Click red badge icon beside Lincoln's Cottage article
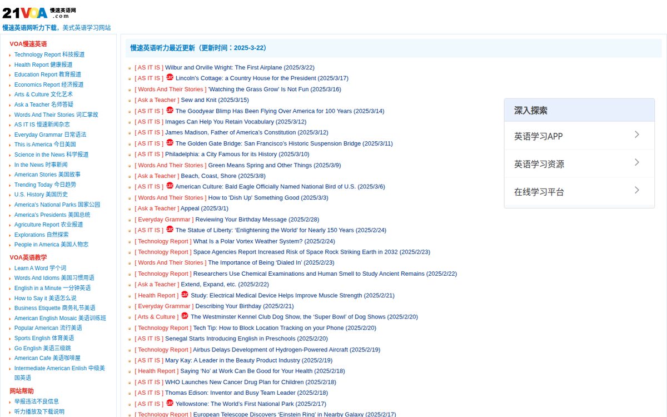 [170, 78]
